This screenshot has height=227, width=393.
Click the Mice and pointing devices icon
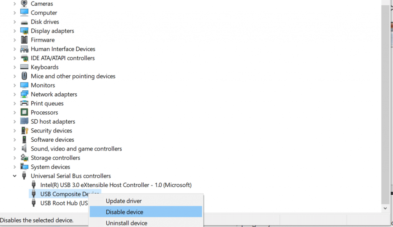point(24,76)
